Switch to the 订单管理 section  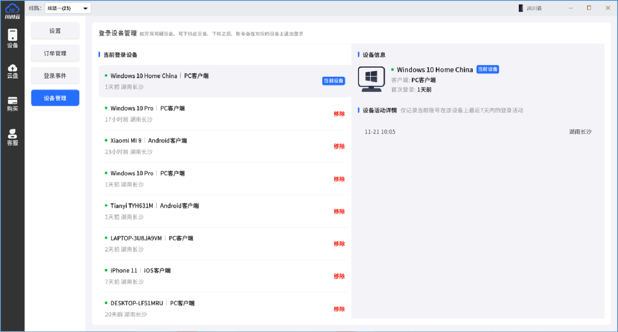point(55,53)
